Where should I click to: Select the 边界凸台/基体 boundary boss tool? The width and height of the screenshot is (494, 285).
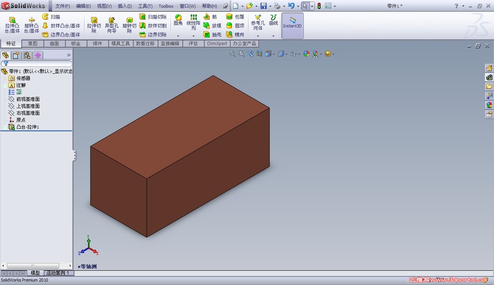click(x=61, y=34)
